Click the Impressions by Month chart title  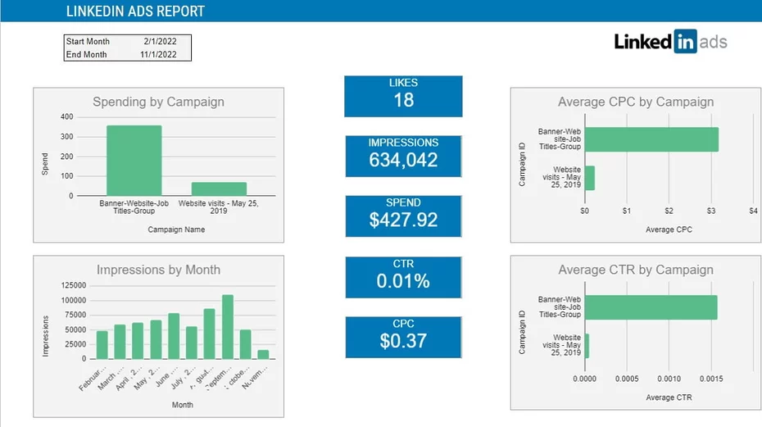point(158,270)
